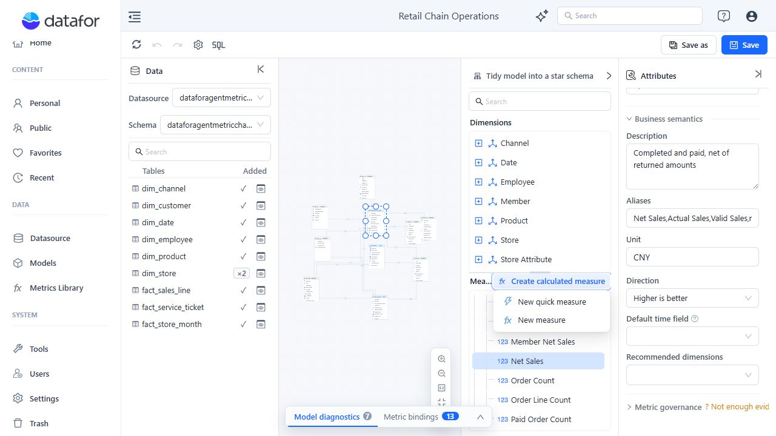Image resolution: width=776 pixels, height=436 pixels.
Task: Expand the bottom diagnostics panel
Action: point(480,417)
